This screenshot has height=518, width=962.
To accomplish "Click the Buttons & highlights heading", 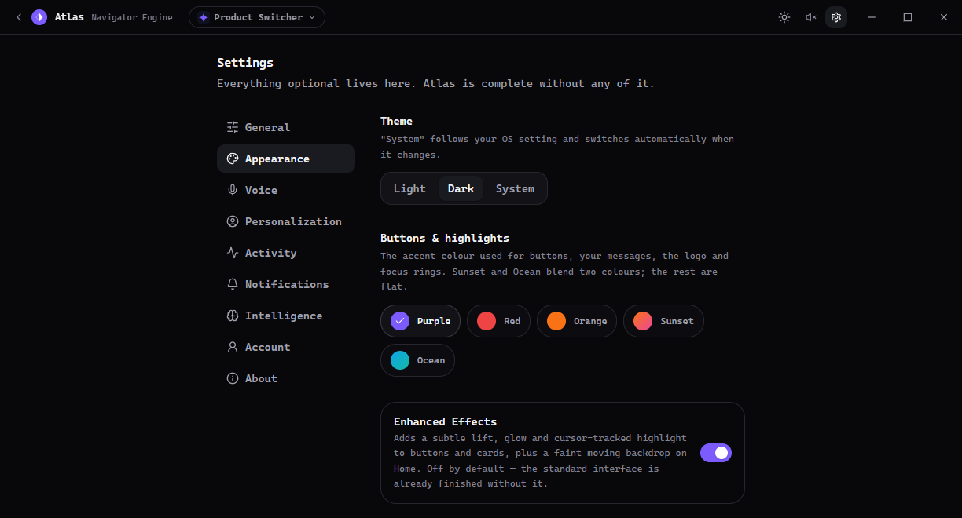I will [x=445, y=238].
